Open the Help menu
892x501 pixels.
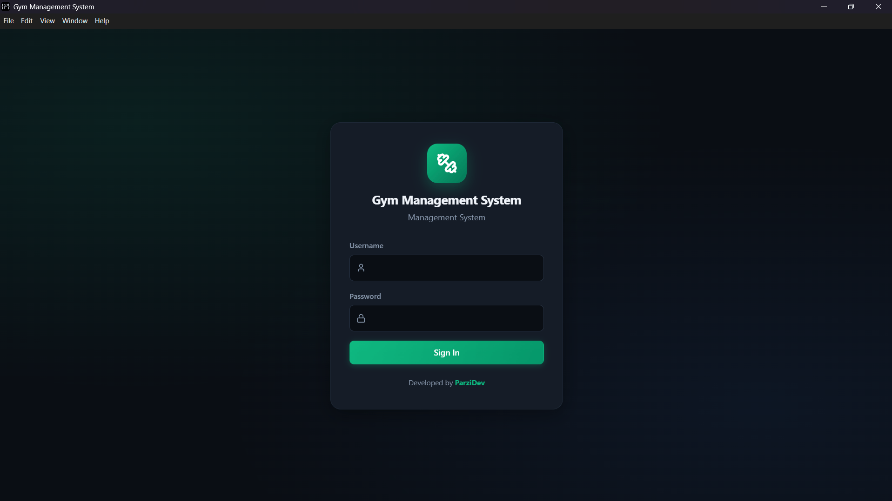pos(102,21)
